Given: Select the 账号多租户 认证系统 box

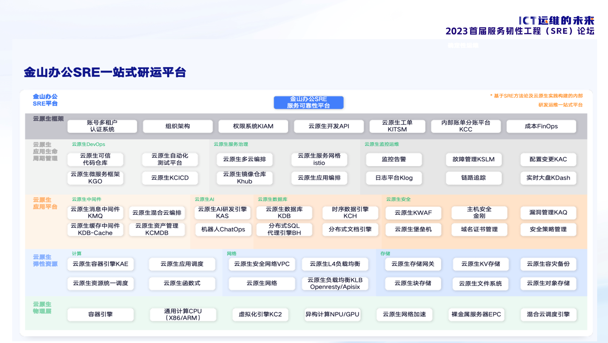Looking at the screenshot, I should [x=102, y=126].
